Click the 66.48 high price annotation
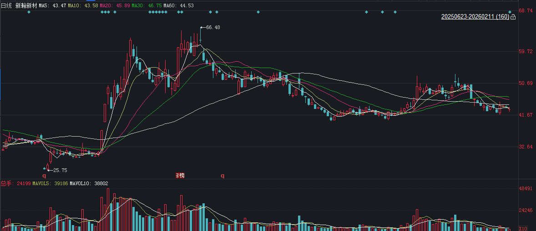Viewport: 536px width, 231px height. click(x=212, y=27)
